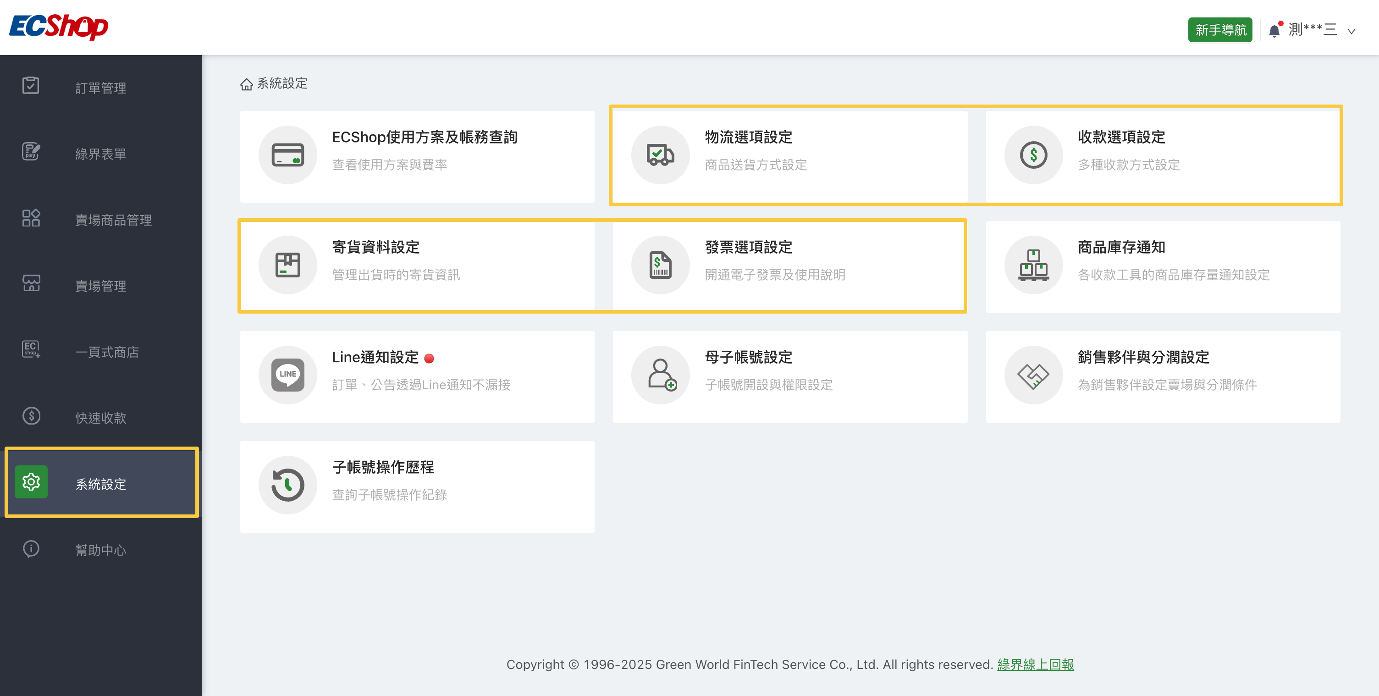Image resolution: width=1379 pixels, height=696 pixels.
Task: Click the 系統設定 breadcrumb home icon
Action: (x=246, y=83)
